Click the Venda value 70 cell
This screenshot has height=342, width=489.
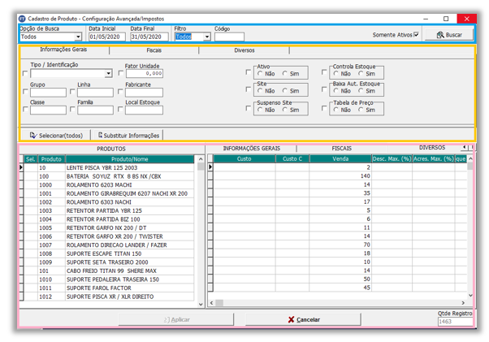tap(340, 245)
